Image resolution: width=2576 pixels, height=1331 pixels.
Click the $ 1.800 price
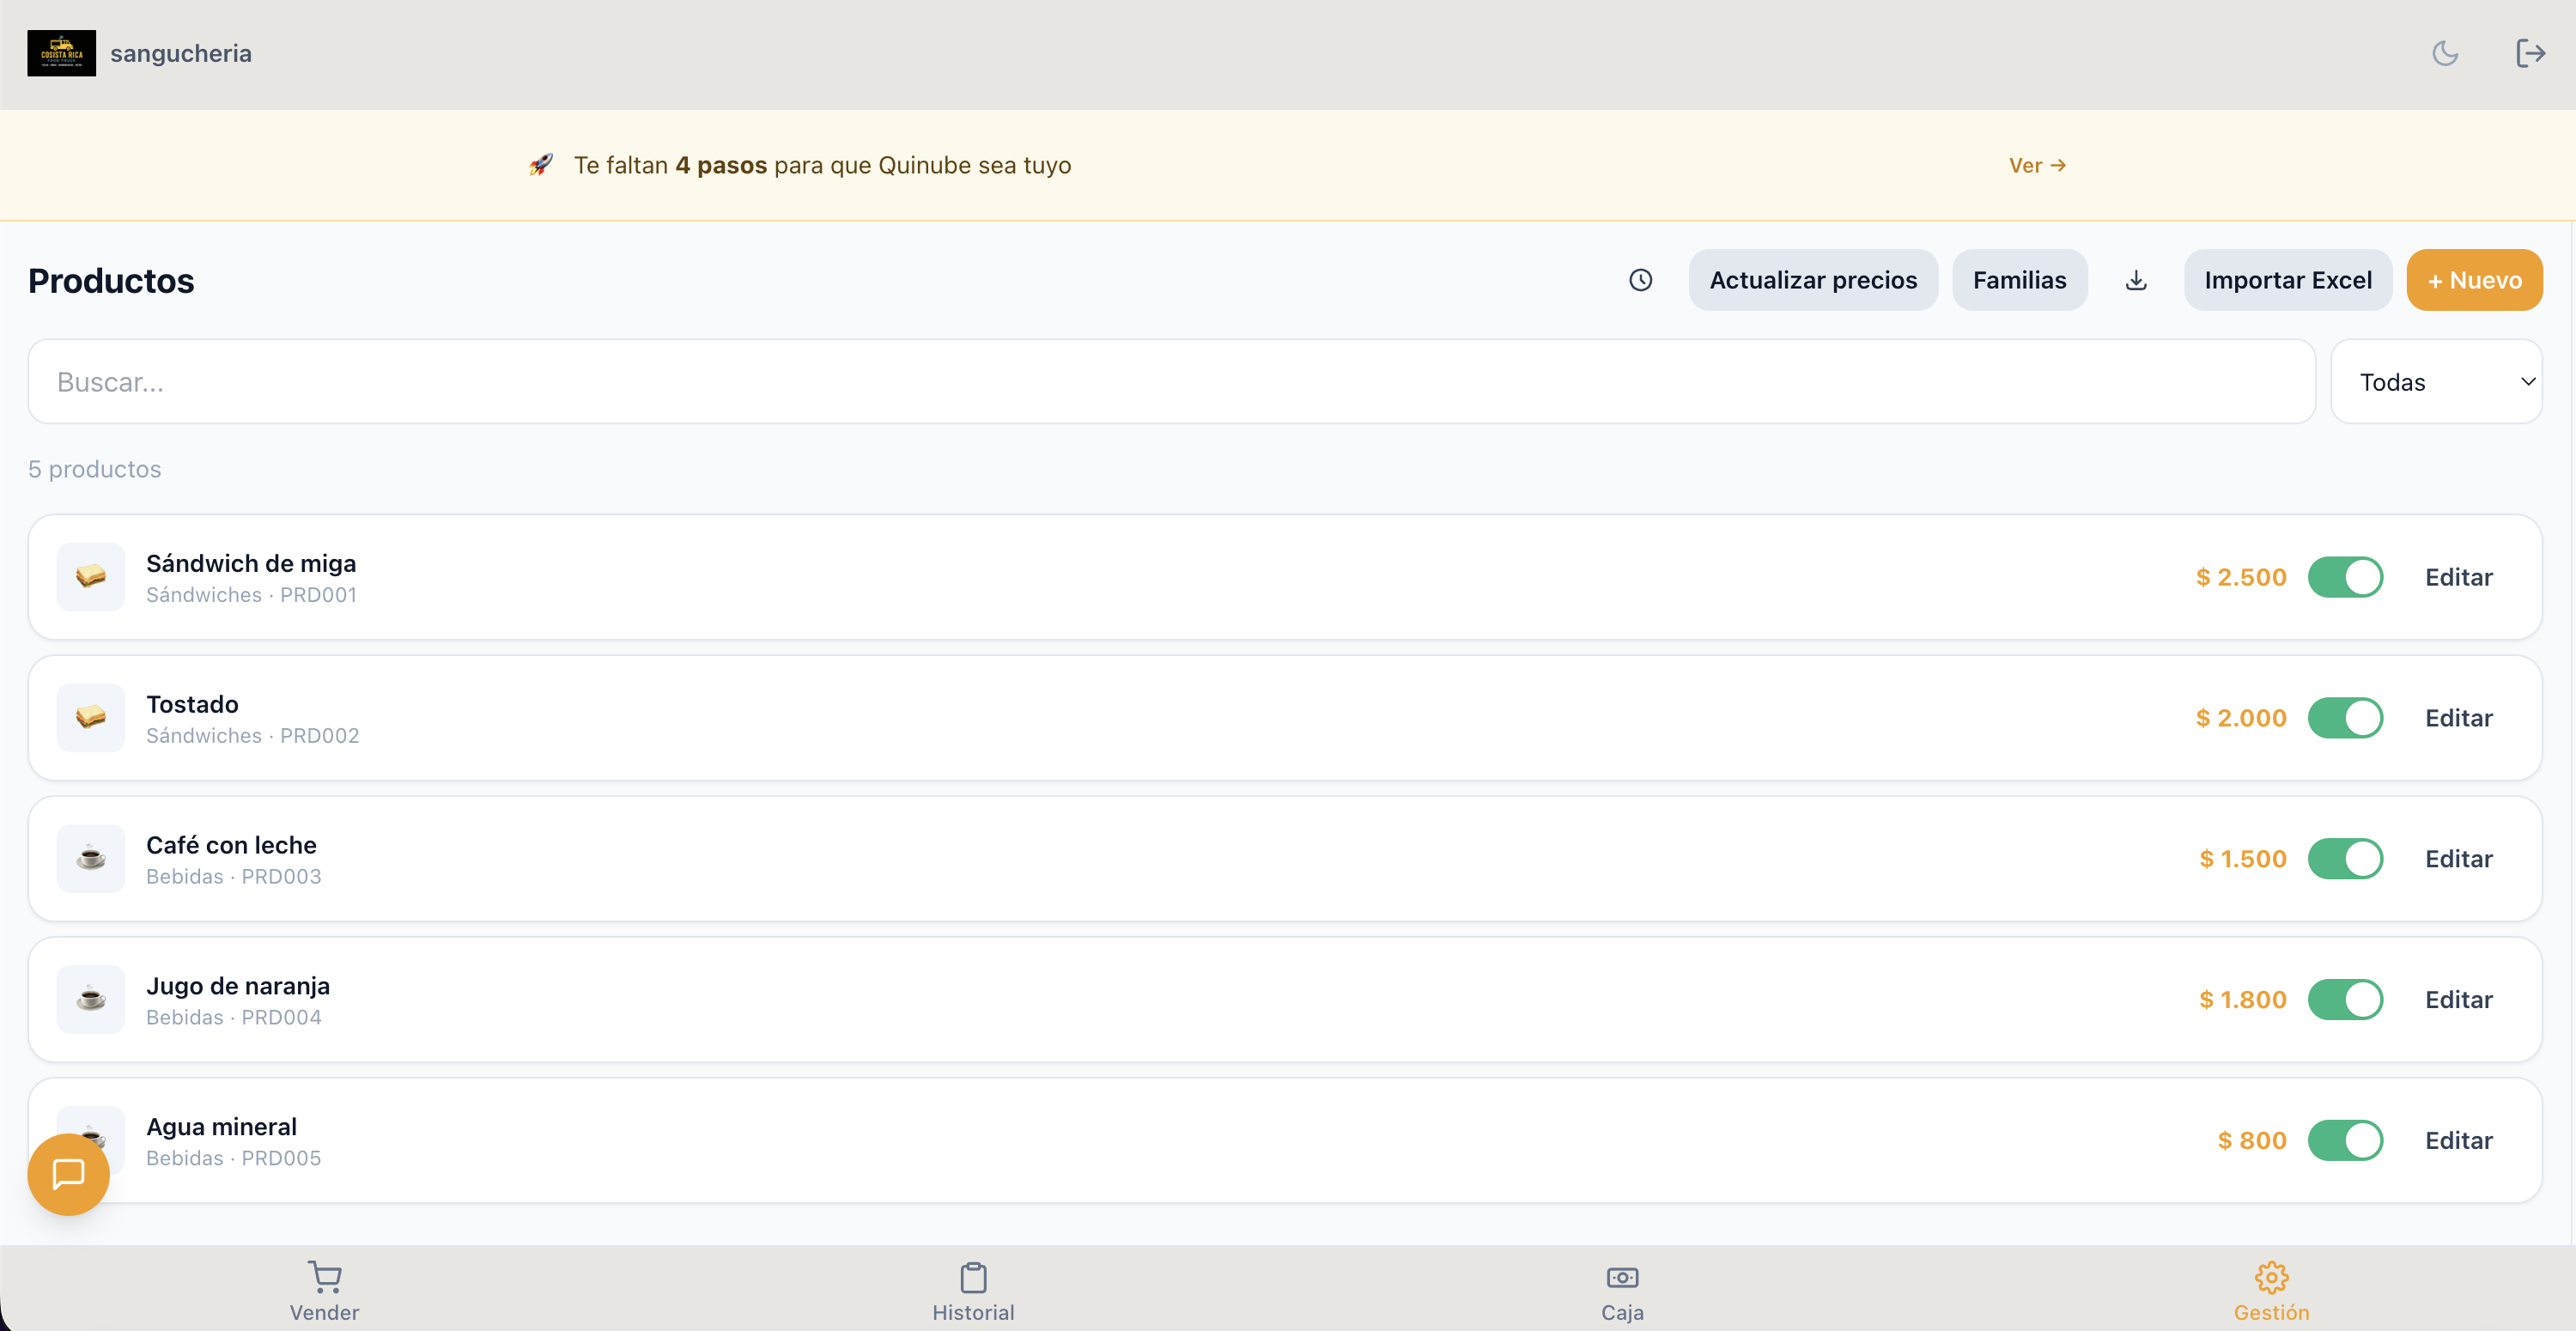[x=2243, y=1000]
